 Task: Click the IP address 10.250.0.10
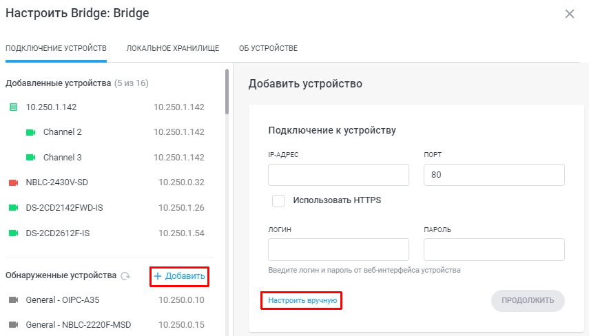[x=181, y=300]
